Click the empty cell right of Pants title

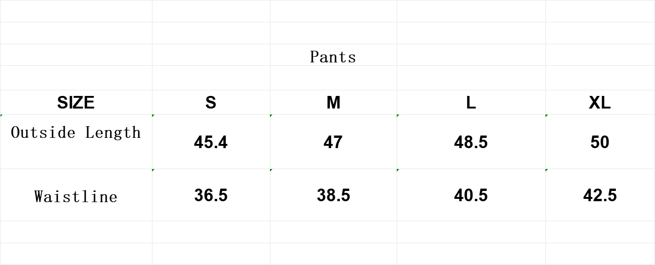tap(471, 54)
